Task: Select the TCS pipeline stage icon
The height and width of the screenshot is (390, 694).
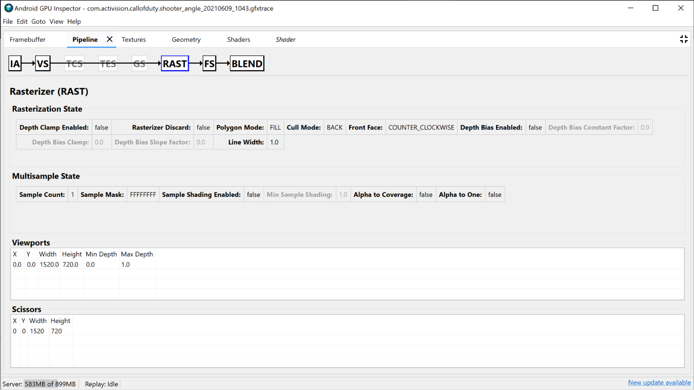Action: click(74, 63)
